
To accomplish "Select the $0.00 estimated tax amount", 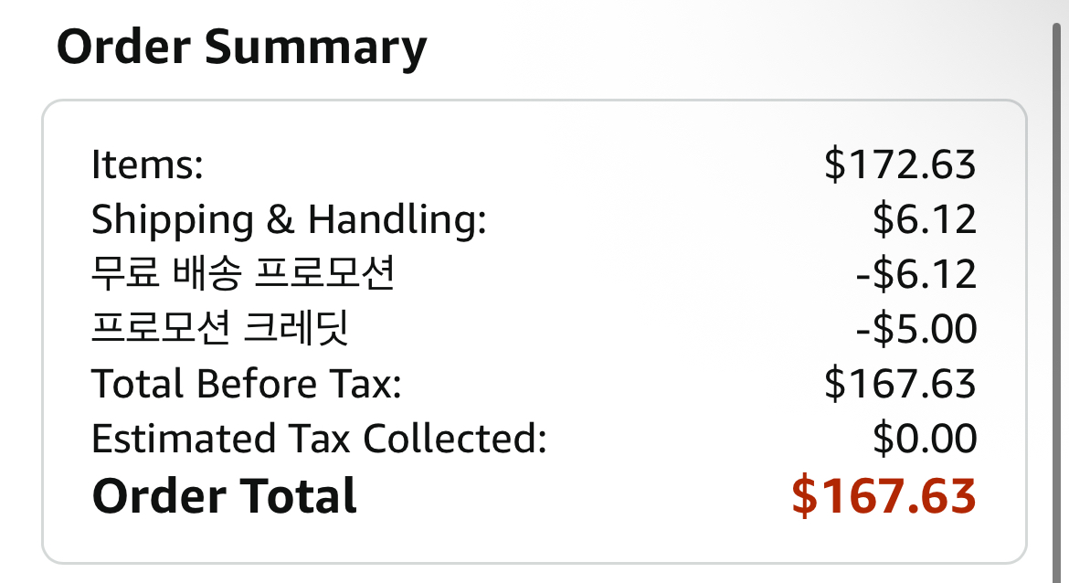I will [x=925, y=439].
